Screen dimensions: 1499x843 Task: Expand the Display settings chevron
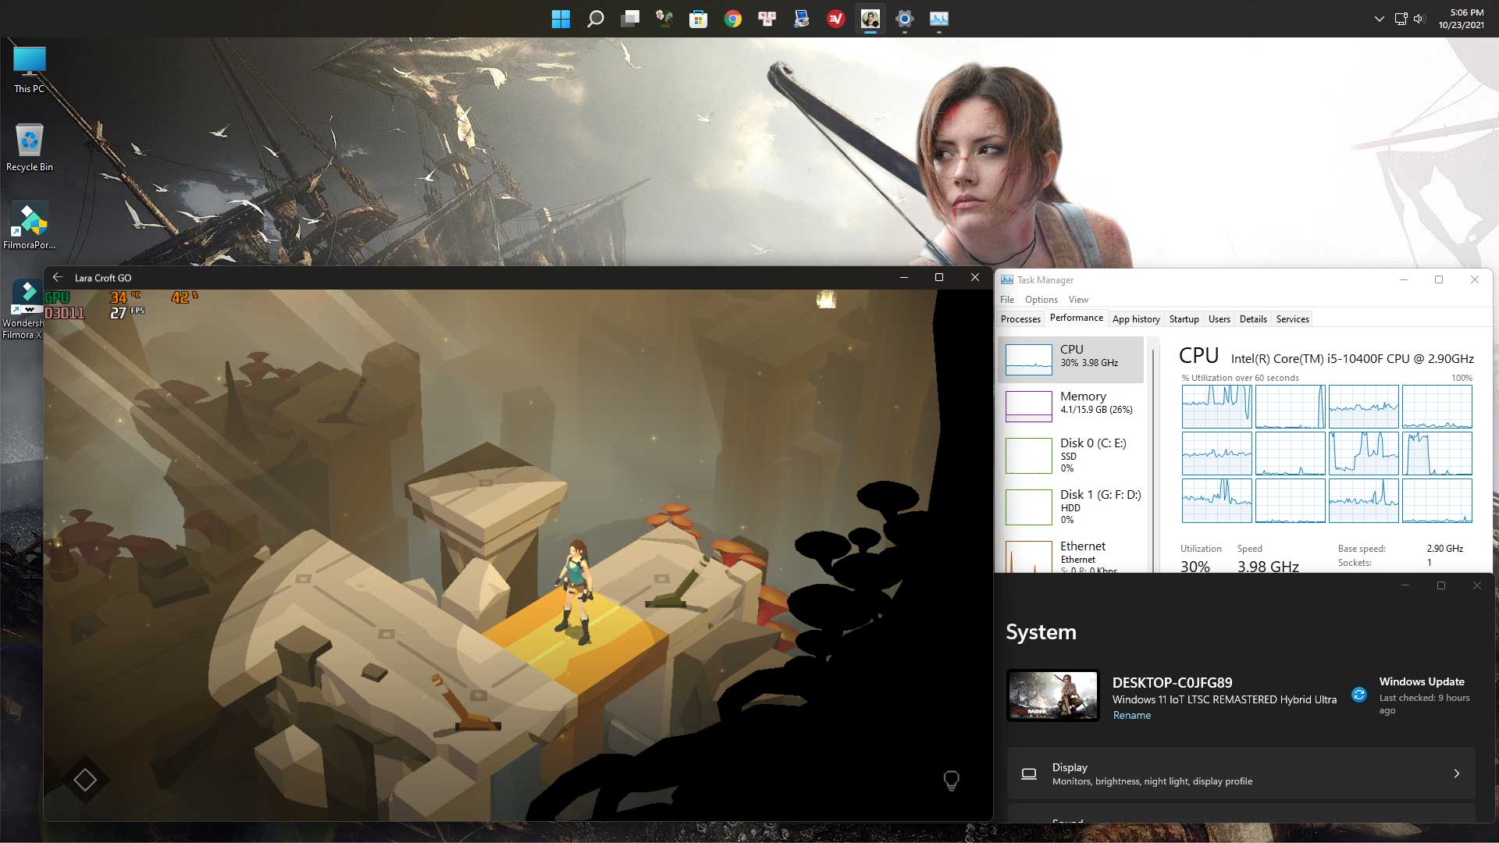pos(1456,774)
